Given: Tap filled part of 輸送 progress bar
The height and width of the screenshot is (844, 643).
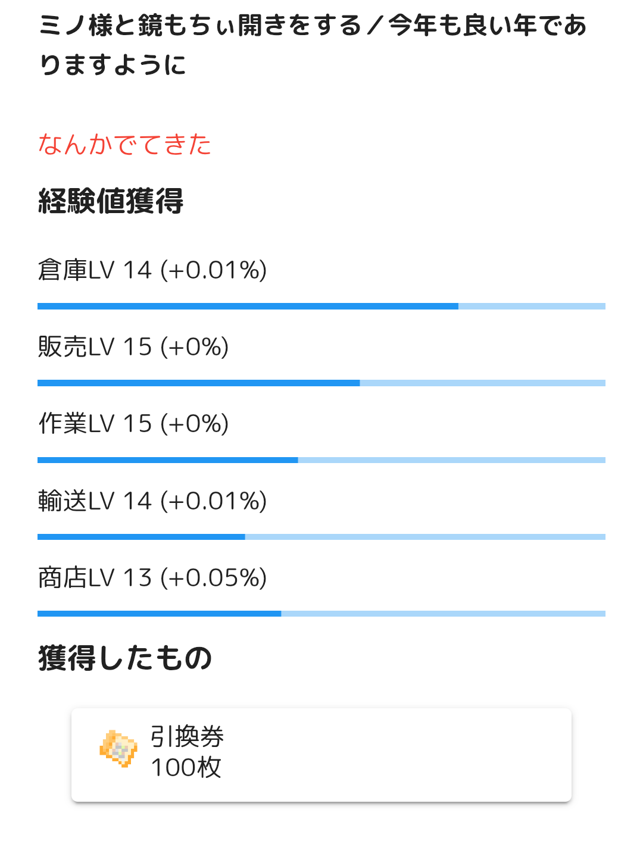Looking at the screenshot, I should pos(141,537).
